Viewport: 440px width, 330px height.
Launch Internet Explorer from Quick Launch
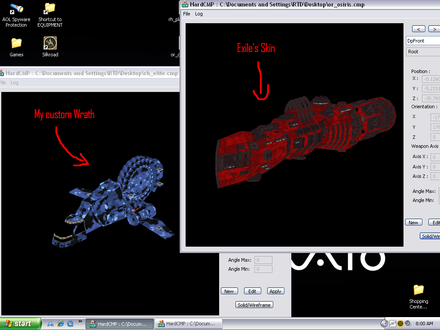pyautogui.click(x=61, y=324)
